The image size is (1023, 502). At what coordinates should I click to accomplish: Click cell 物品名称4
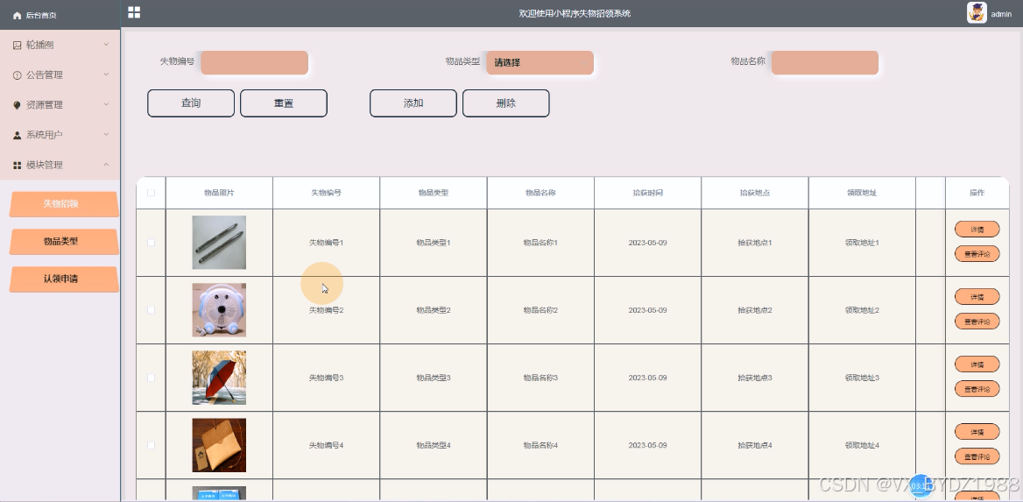coord(540,446)
